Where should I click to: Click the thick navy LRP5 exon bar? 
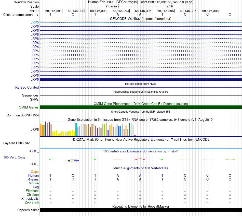tap(141, 79)
